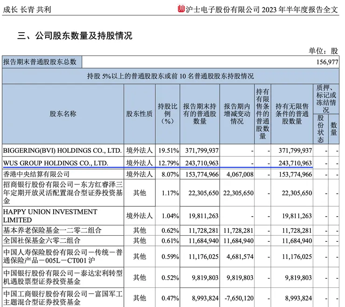Click the total shareholders value 156,977
The height and width of the screenshot is (307, 345).
(x=327, y=62)
